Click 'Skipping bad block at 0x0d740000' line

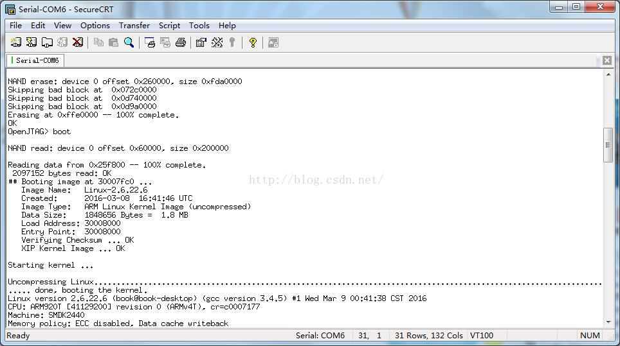point(82,98)
